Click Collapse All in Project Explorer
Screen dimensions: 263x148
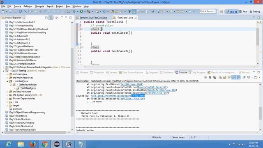coord(46,18)
